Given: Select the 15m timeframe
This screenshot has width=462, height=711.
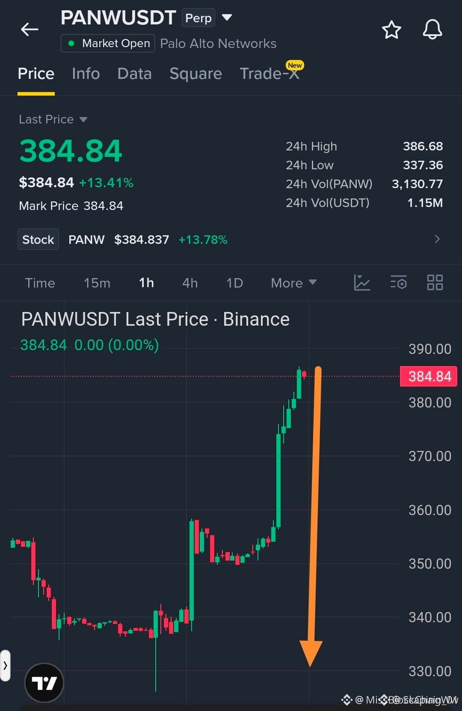Looking at the screenshot, I should click(x=97, y=283).
